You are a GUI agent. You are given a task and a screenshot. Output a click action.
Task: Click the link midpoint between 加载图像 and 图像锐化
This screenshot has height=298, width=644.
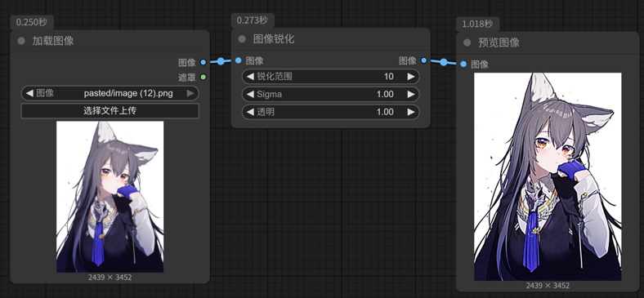click(x=221, y=61)
